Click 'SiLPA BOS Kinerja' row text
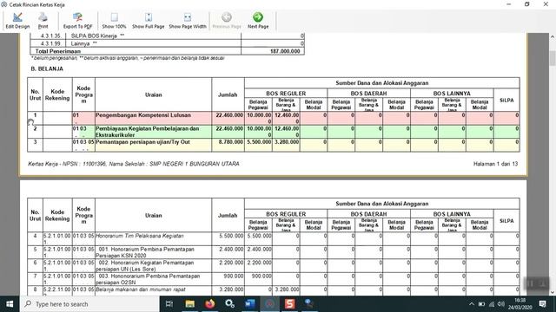Screen dimensions: 556x312 click(97, 36)
